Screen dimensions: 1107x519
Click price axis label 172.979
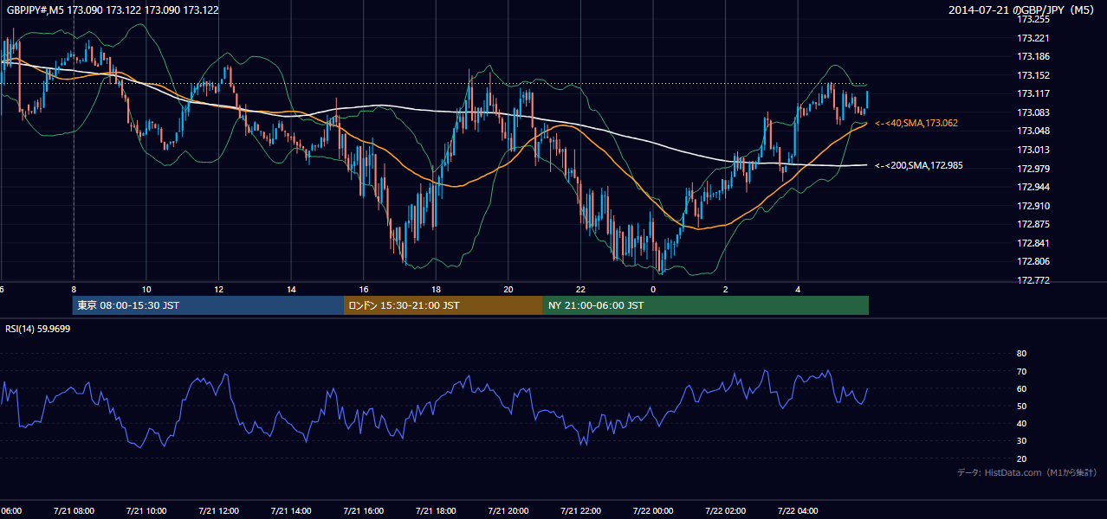[1033, 169]
